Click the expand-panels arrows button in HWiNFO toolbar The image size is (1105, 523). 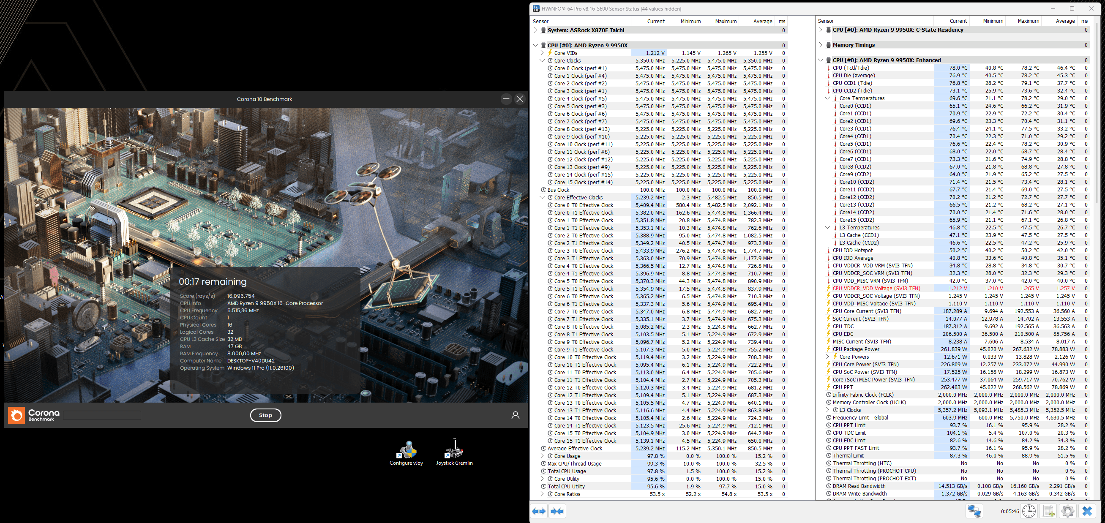tap(539, 511)
